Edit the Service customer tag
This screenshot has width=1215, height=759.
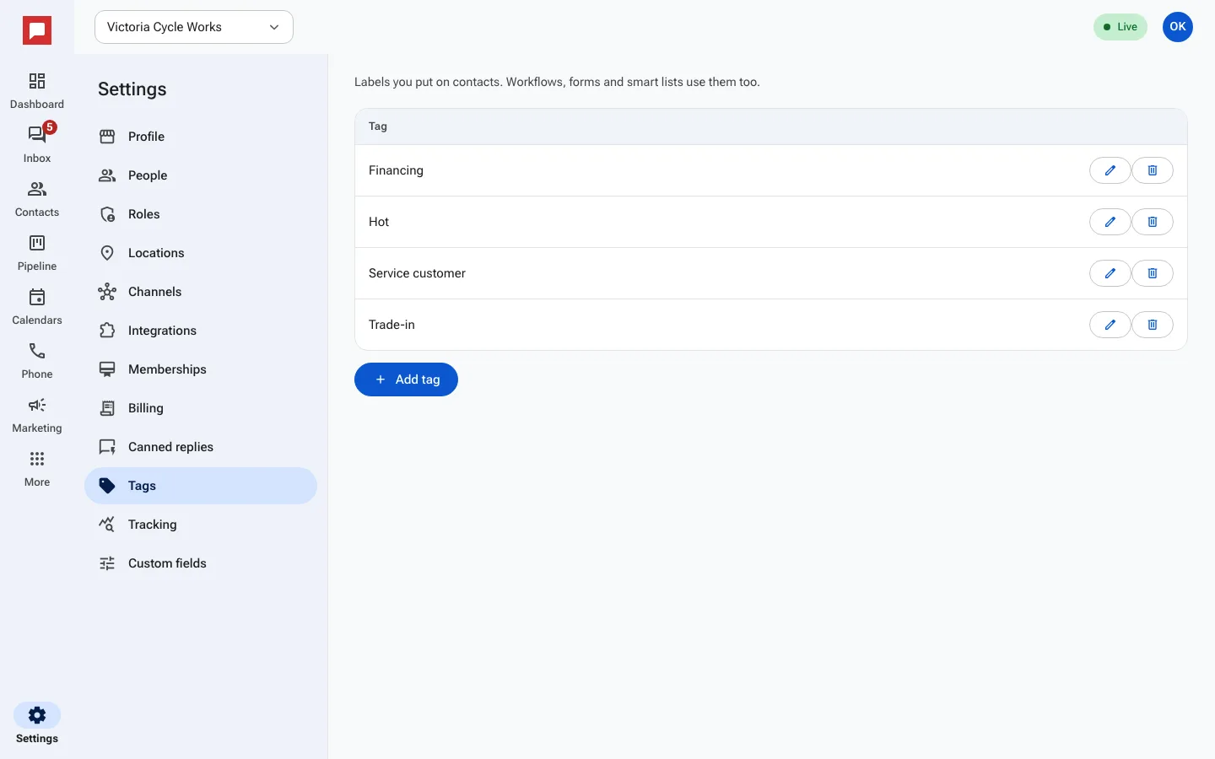1110,273
